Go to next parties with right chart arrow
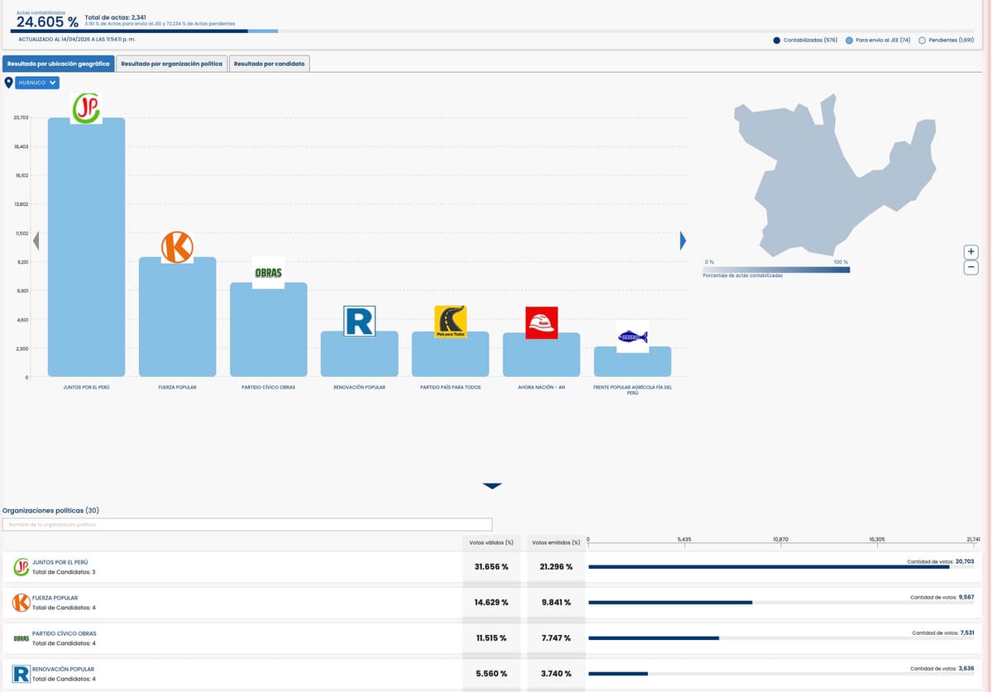992x692 pixels. (683, 241)
